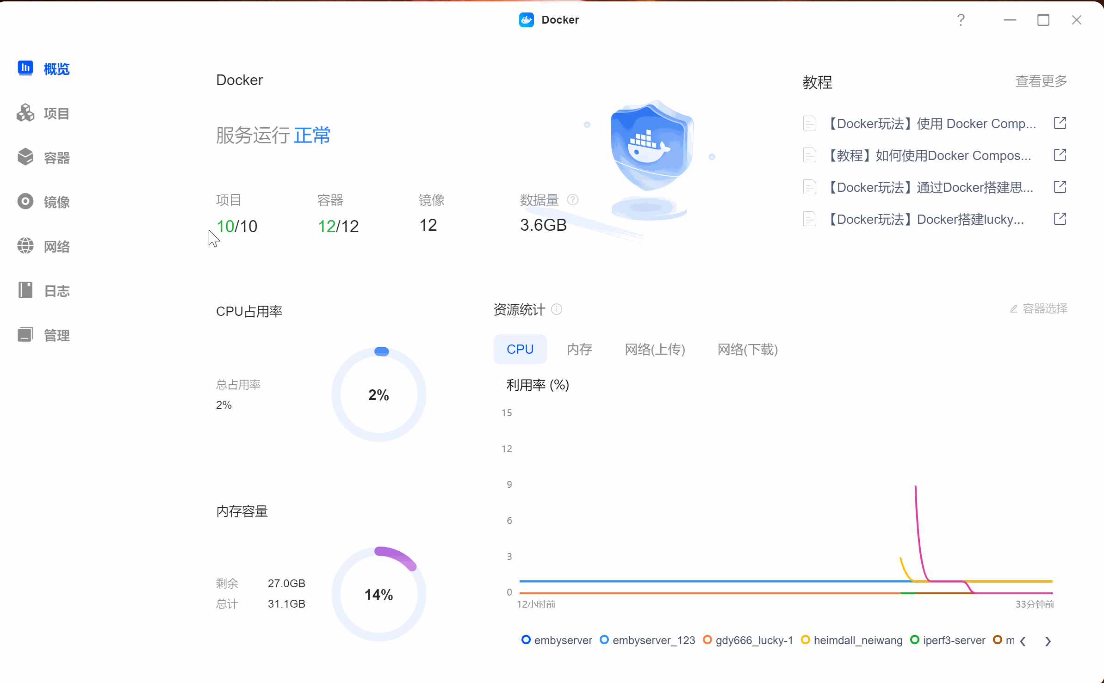Switch to the 网络(下载) download tab
The image size is (1104, 683).
point(748,349)
